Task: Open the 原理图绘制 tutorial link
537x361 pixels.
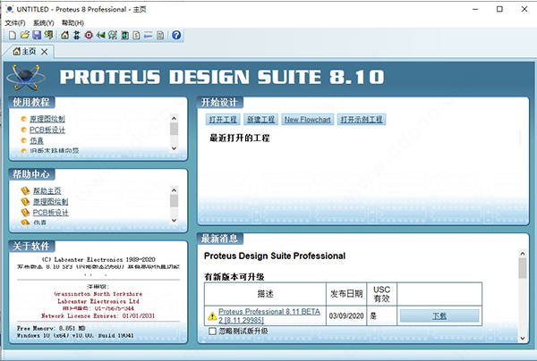Action: pyautogui.click(x=47, y=119)
